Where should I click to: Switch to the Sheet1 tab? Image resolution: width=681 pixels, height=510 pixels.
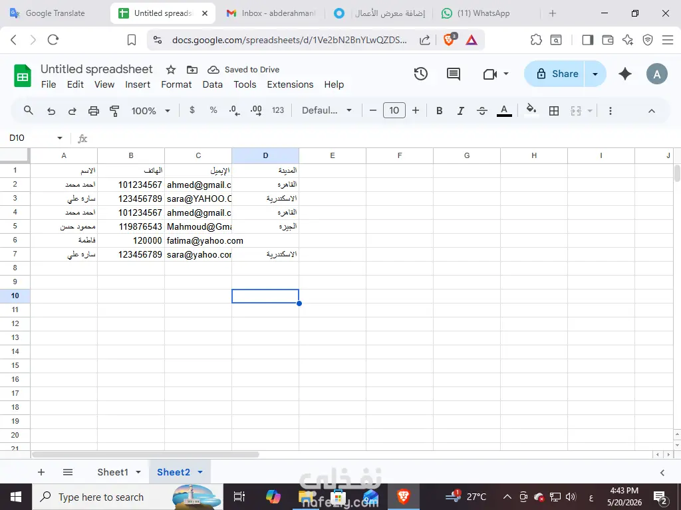pyautogui.click(x=113, y=472)
